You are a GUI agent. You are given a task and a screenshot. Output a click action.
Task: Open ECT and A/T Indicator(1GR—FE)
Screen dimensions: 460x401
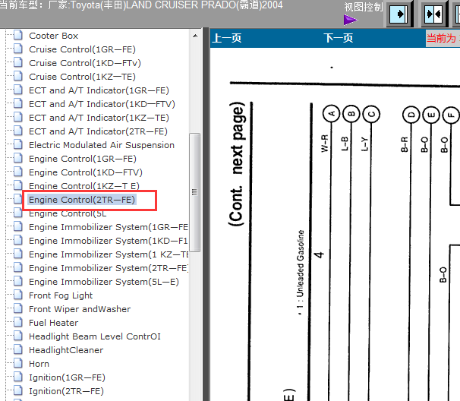click(x=99, y=90)
